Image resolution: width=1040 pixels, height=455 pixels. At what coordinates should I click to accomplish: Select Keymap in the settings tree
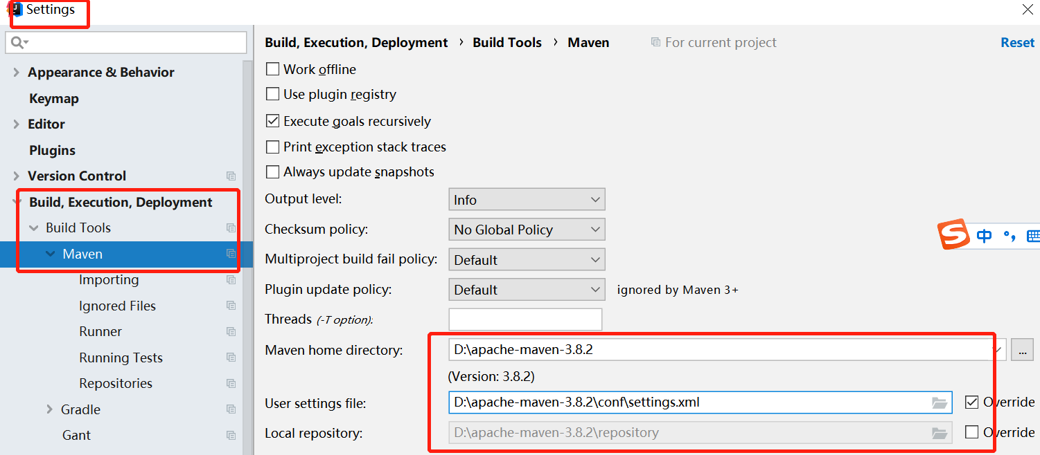click(54, 98)
